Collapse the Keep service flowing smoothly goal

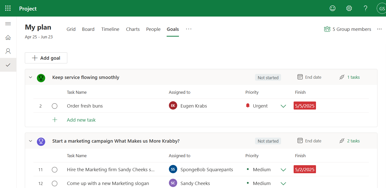tap(31, 77)
